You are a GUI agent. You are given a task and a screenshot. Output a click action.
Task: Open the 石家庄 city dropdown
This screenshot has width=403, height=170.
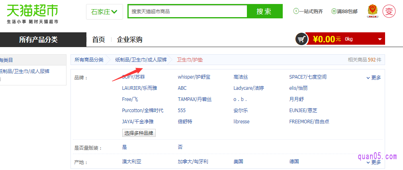(104, 12)
